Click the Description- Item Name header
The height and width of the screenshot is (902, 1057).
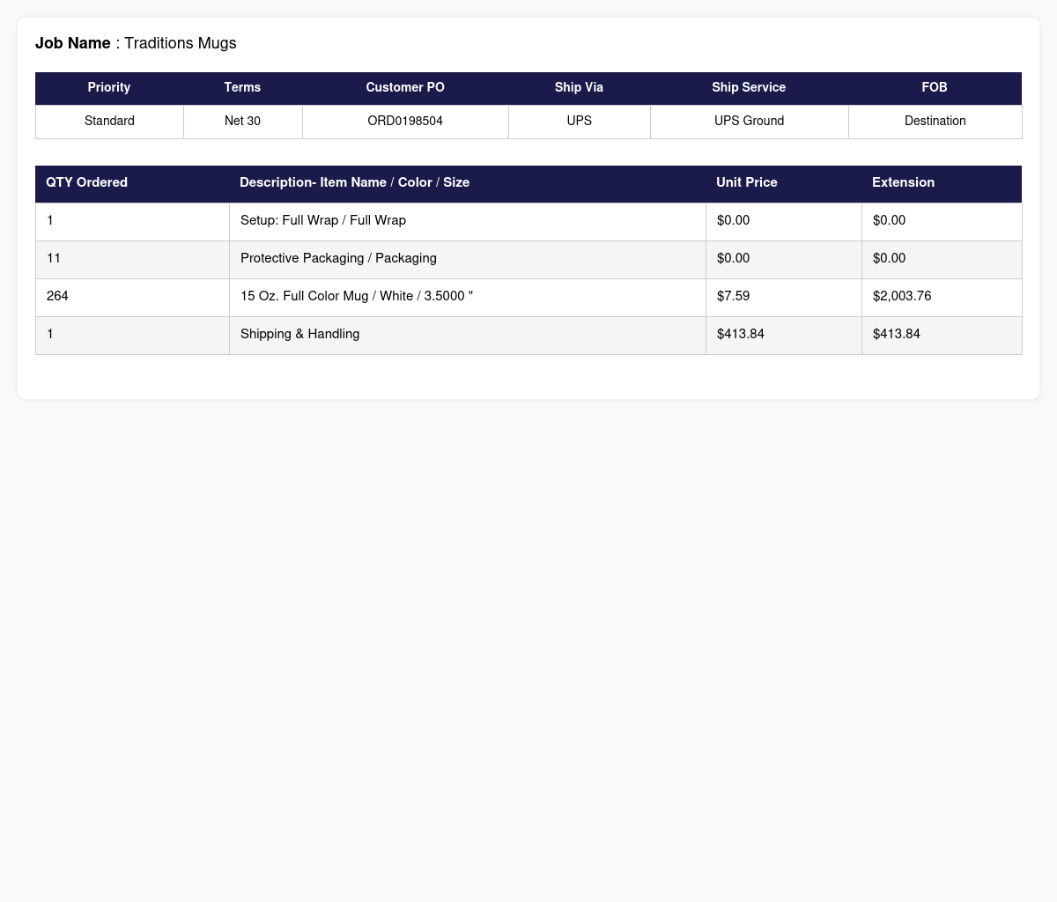tap(467, 183)
